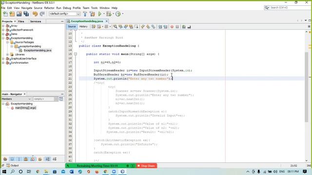Click the Redo toolbar icon
This screenshot has width=312, height=175.
[x=42, y=14]
